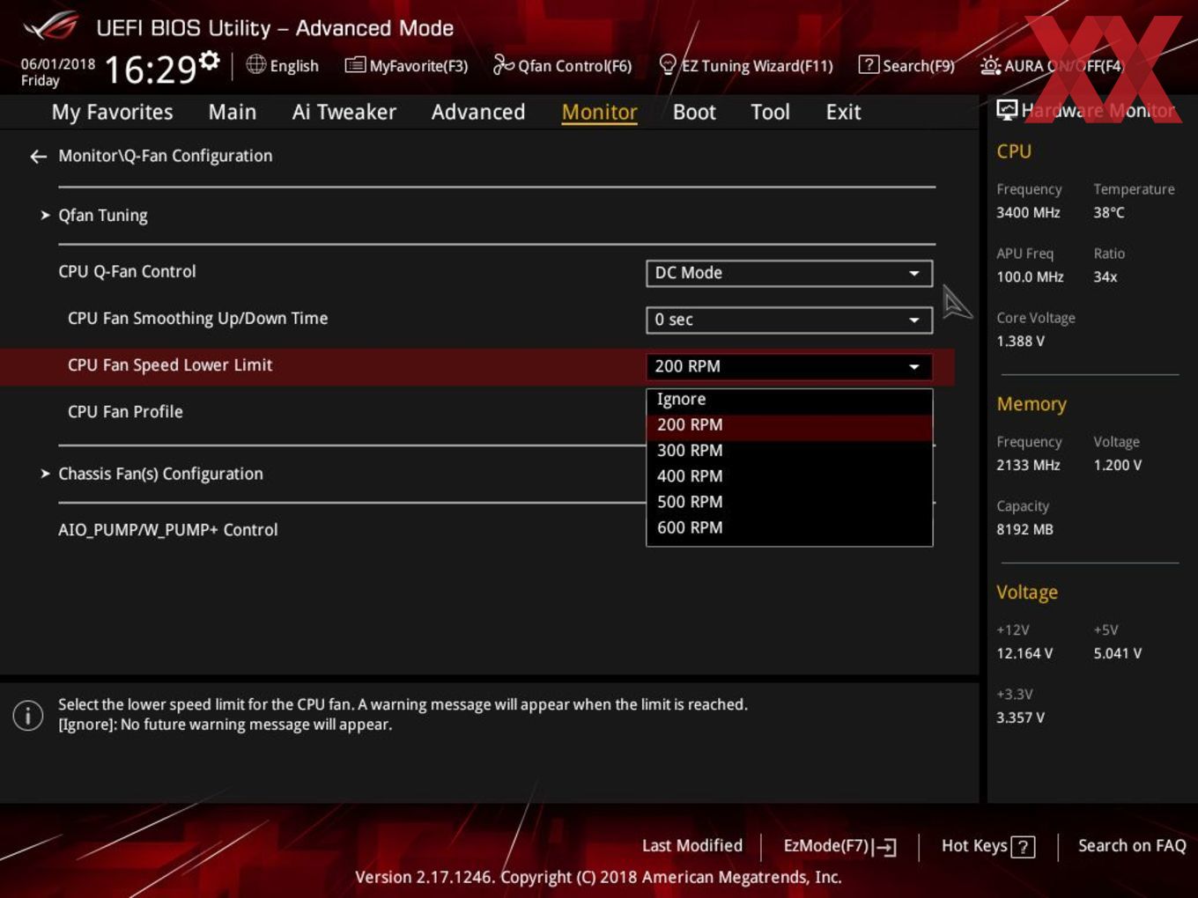Click memory frequency 2133 MHz
This screenshot has height=898, width=1198.
1028,466
